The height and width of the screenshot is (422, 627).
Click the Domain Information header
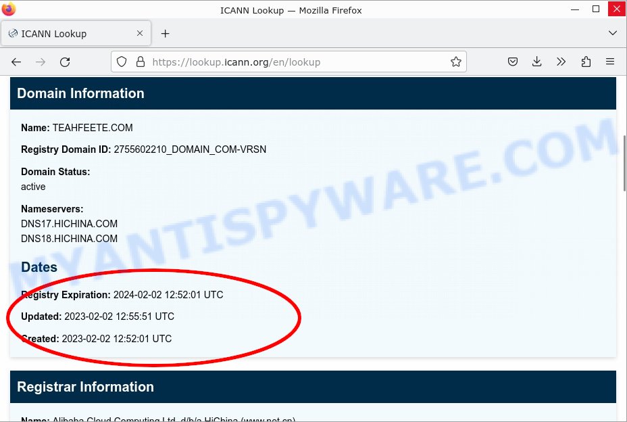(313, 93)
